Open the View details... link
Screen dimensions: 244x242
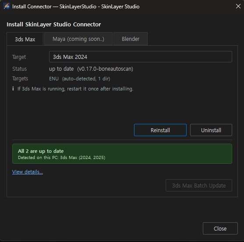tap(28, 172)
